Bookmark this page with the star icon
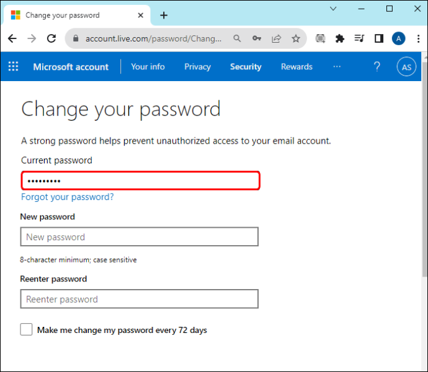Viewport: 428px width, 372px height. pyautogui.click(x=296, y=38)
